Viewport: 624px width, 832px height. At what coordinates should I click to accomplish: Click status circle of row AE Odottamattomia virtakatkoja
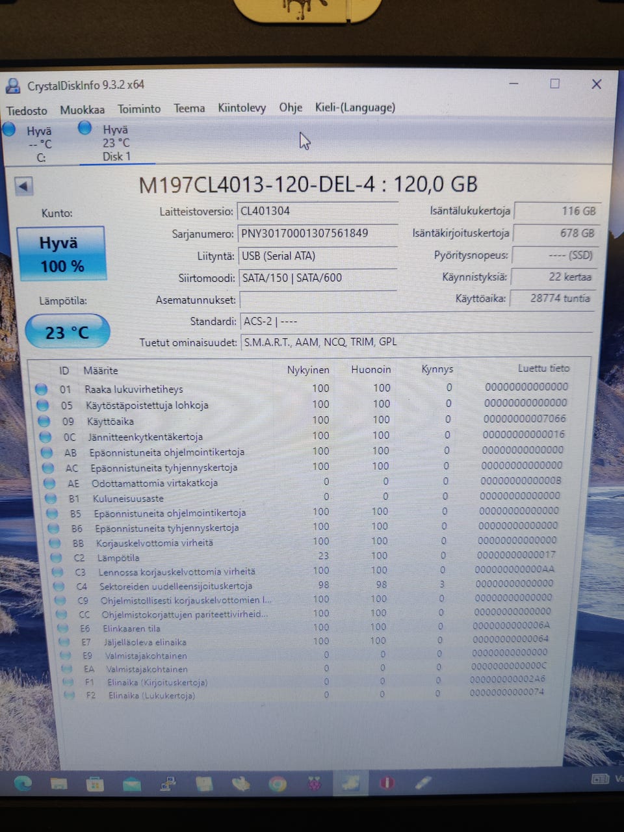point(49,484)
